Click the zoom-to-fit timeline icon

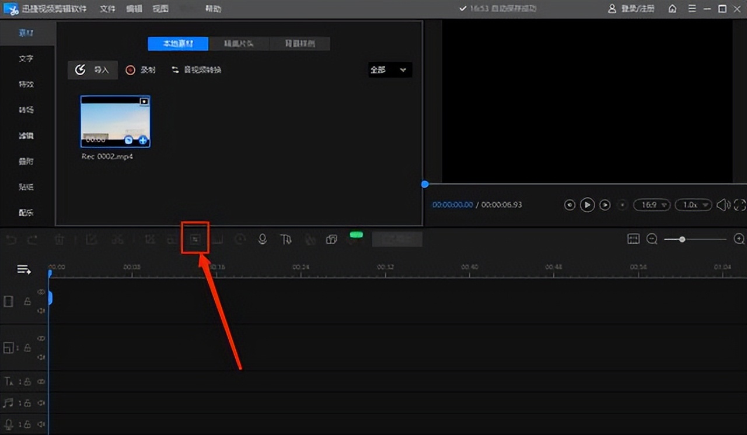633,239
